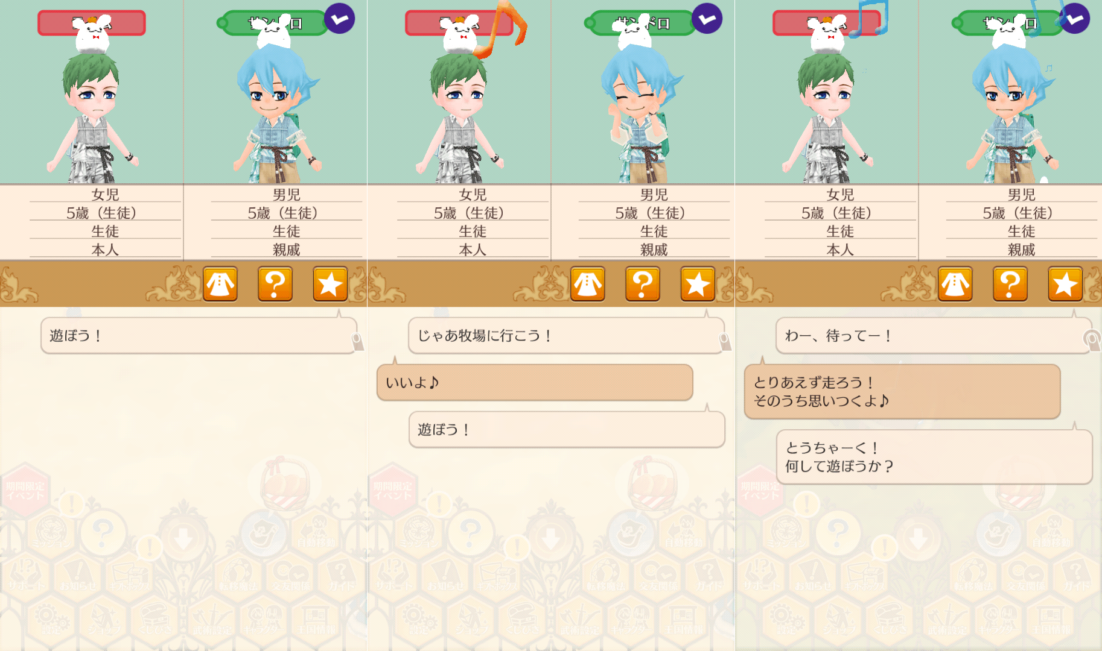
Task: Choose the reply とりあえず走ろう！
Action: point(902,391)
